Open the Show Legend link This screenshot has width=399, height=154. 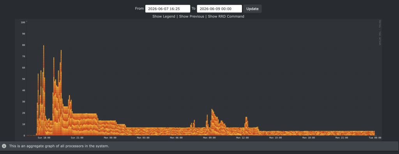pyautogui.click(x=164, y=16)
